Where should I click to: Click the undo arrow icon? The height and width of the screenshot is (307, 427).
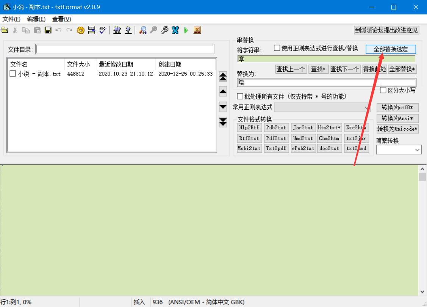coord(59,30)
